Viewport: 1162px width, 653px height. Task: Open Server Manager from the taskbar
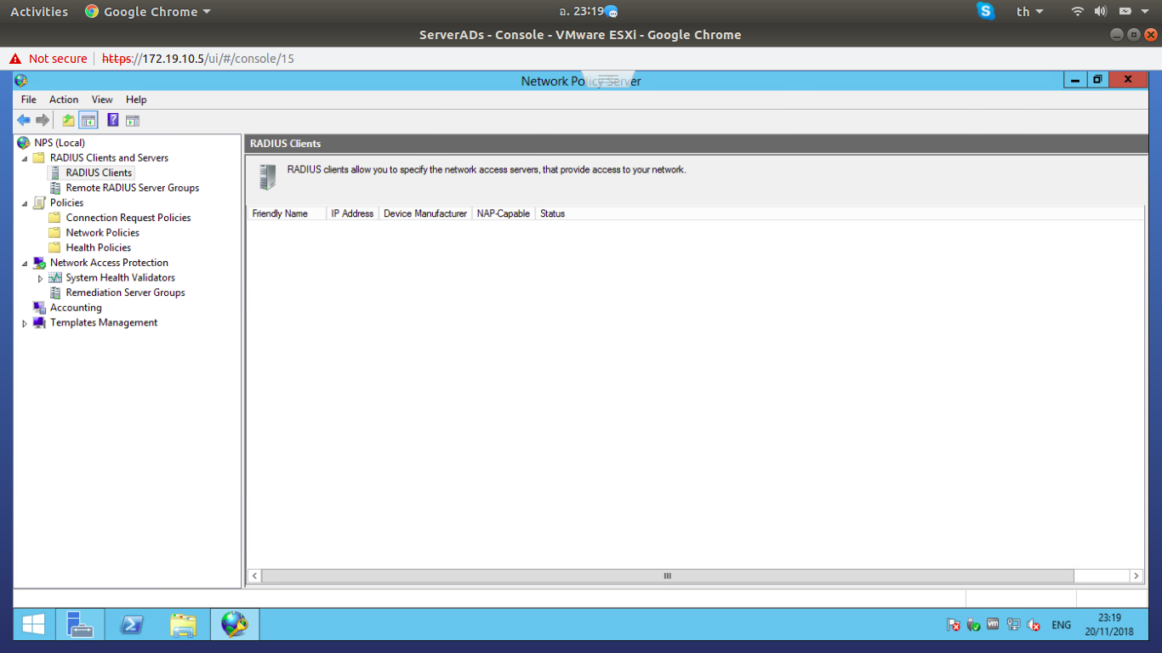80,625
